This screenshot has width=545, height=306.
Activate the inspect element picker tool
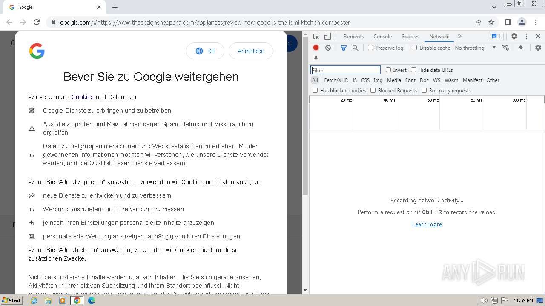(x=316, y=36)
